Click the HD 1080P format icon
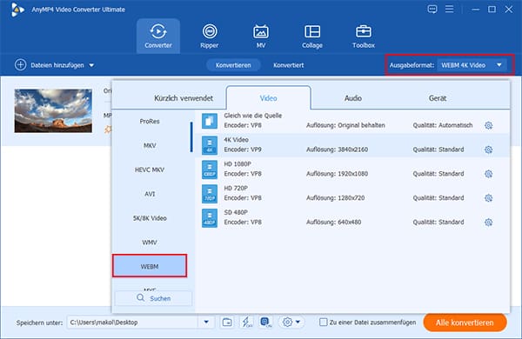The width and height of the screenshot is (522, 339). (x=210, y=169)
